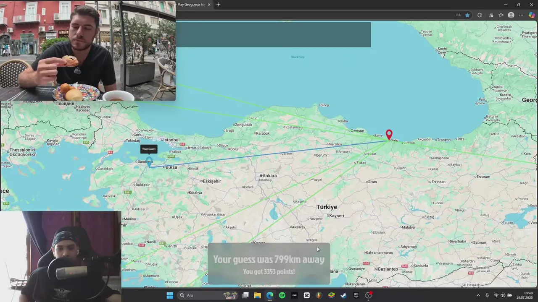This screenshot has height=302, width=538.
Task: Expand the hidden system tray icons chevron
Action: pyautogui.click(x=478, y=295)
